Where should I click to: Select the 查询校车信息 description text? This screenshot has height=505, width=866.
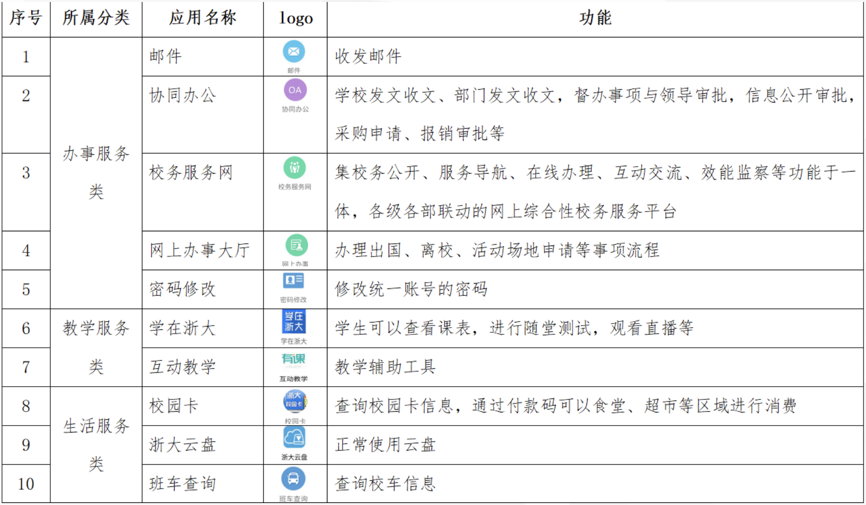tap(385, 484)
